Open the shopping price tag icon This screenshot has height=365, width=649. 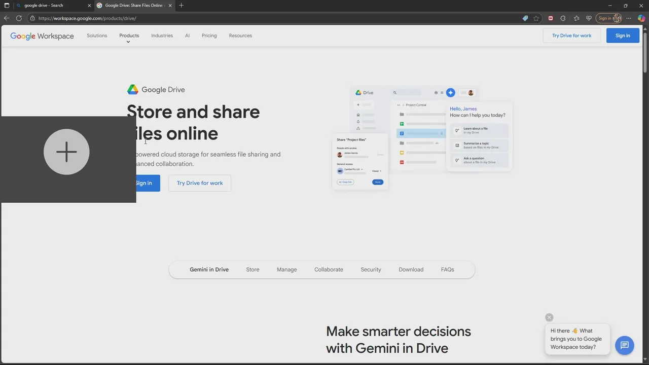[525, 18]
